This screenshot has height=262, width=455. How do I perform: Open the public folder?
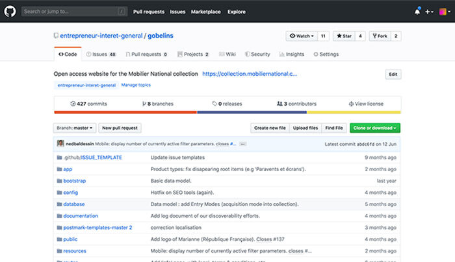pyautogui.click(x=70, y=239)
